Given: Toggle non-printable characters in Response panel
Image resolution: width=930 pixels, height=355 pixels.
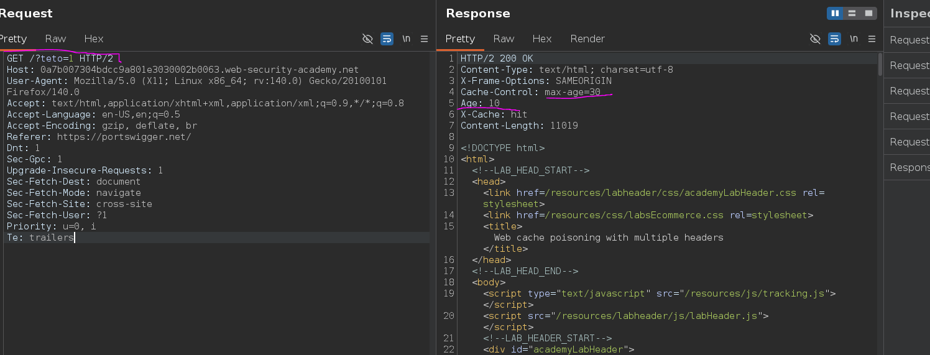Looking at the screenshot, I should [815, 39].
